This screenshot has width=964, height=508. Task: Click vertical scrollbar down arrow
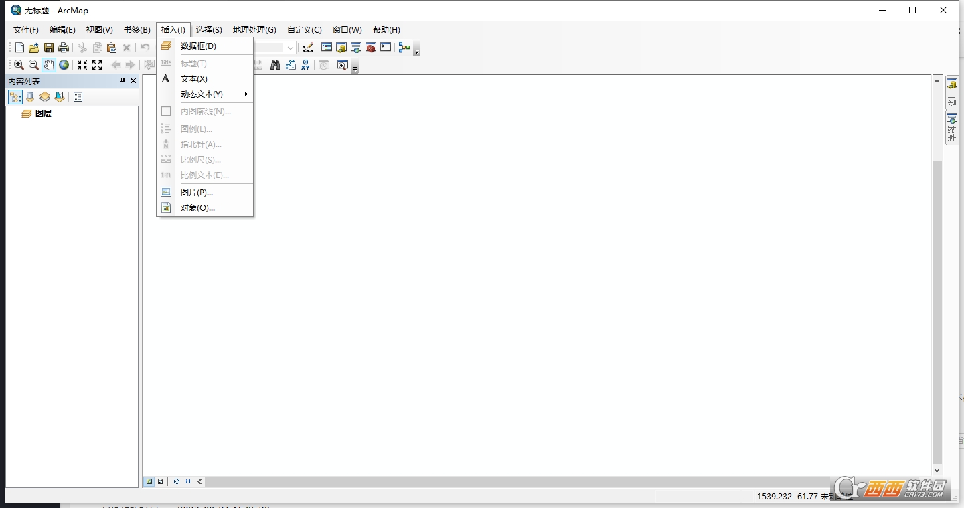tap(937, 471)
